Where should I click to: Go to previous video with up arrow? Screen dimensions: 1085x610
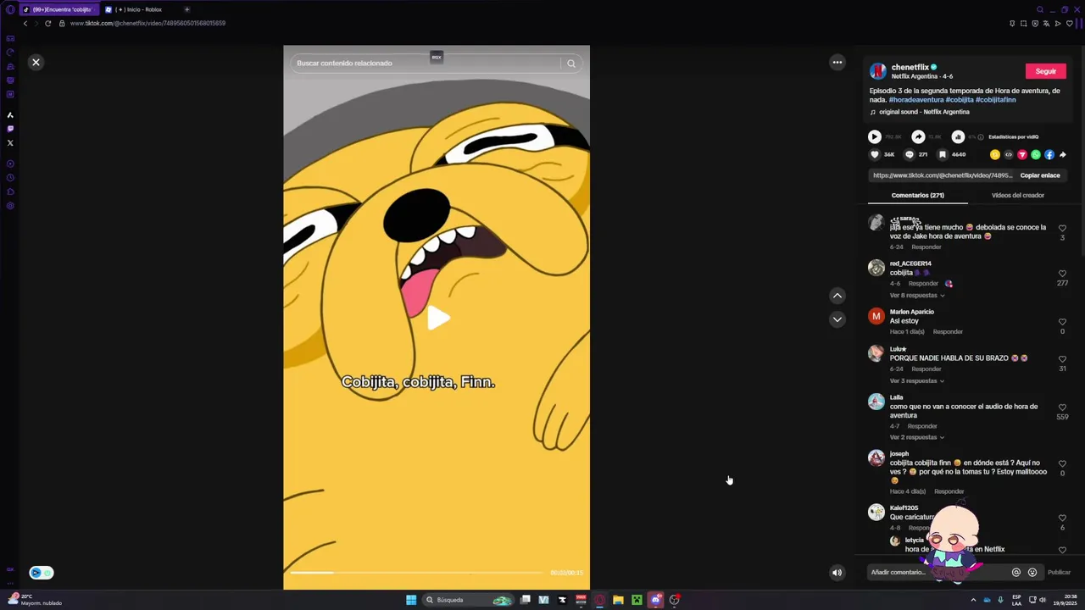837,296
